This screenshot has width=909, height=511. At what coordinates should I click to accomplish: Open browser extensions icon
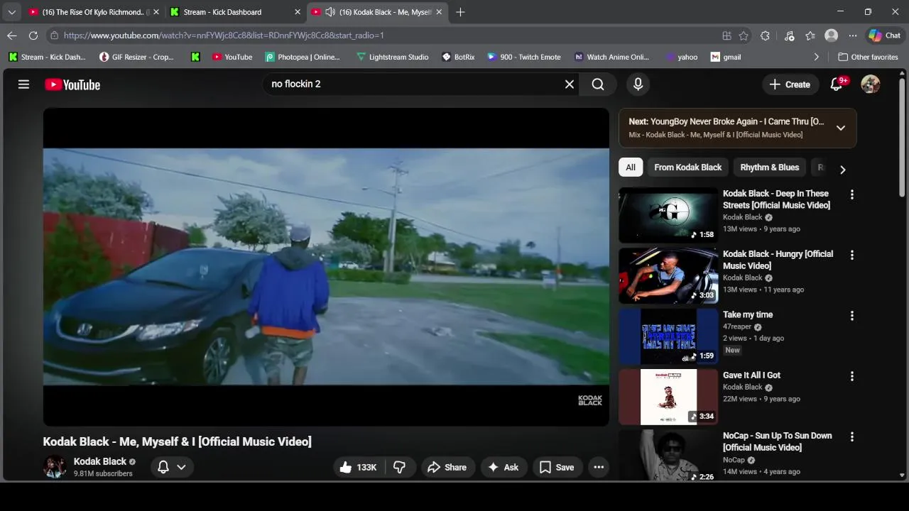[765, 35]
